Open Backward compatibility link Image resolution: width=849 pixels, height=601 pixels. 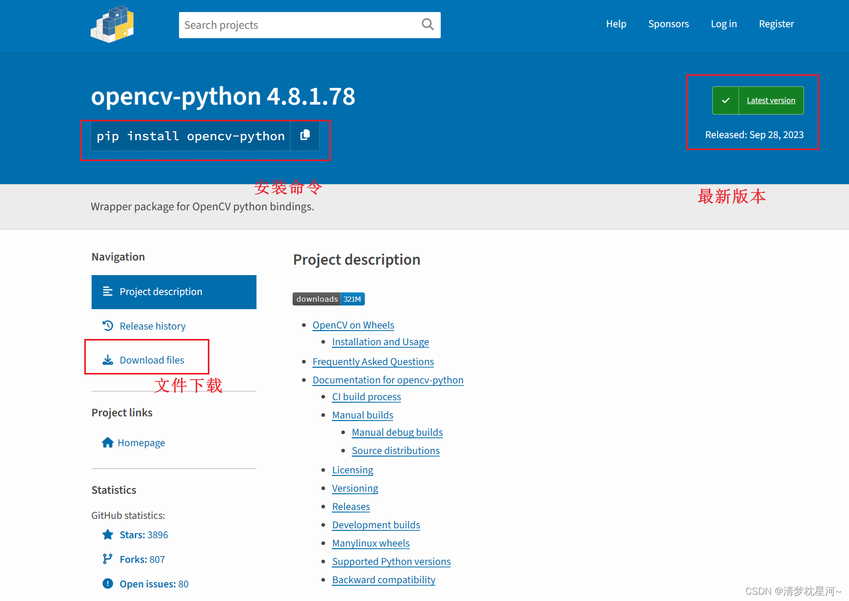(x=384, y=580)
